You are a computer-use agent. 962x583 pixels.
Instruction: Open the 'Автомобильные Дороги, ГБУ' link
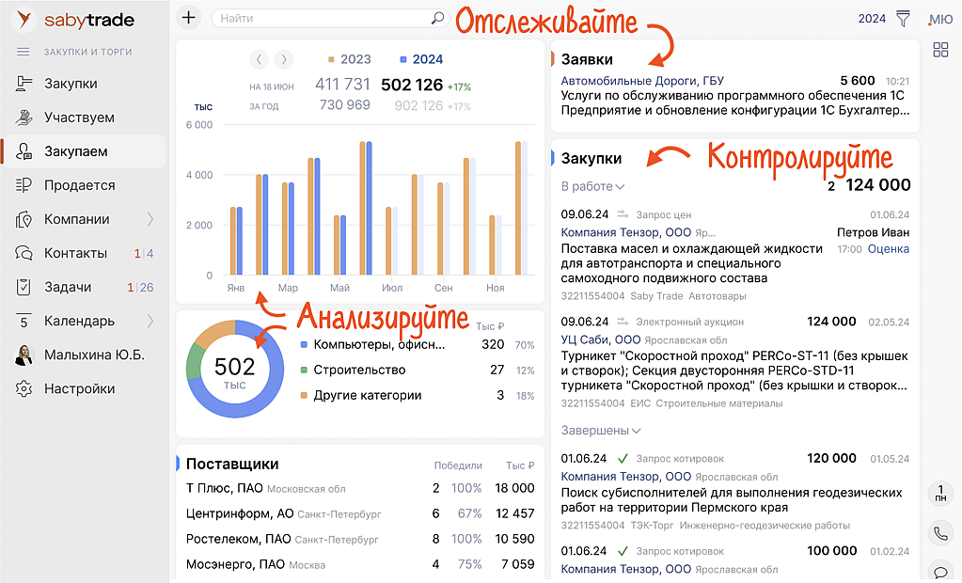tap(642, 81)
